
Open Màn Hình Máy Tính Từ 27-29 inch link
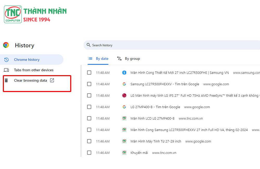(156, 141)
